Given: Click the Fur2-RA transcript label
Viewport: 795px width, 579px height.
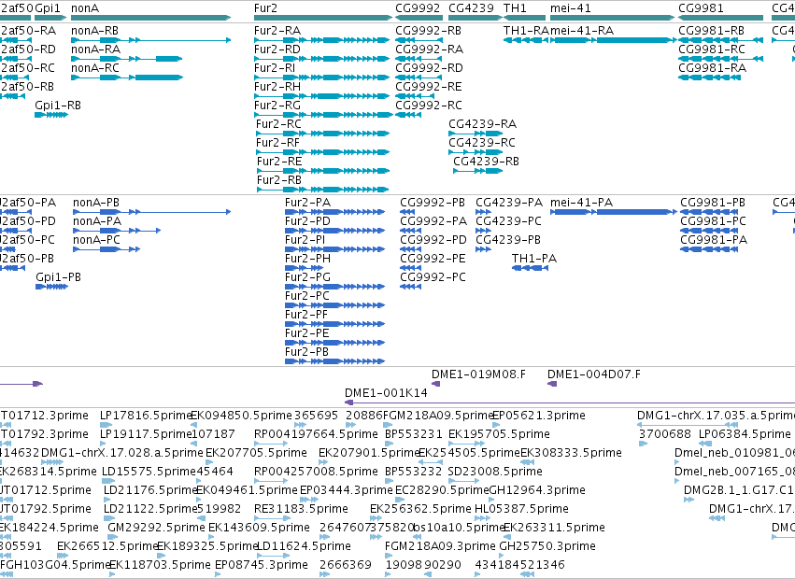Looking at the screenshot, I should click(x=277, y=31).
